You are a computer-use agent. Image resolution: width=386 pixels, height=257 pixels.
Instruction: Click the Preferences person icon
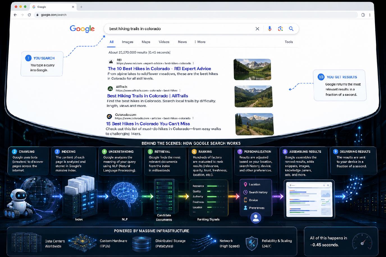pos(245,208)
